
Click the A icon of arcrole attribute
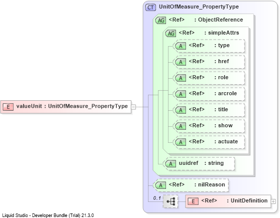(x=180, y=94)
